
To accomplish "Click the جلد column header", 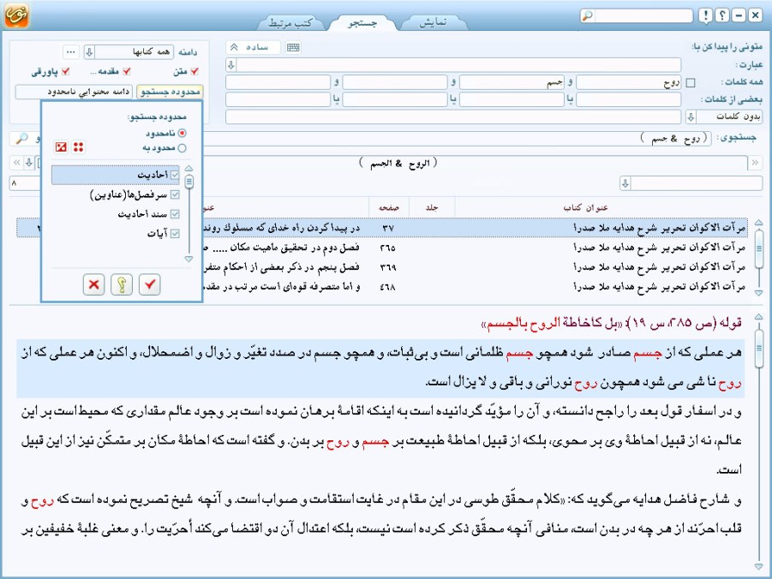I will (x=432, y=208).
